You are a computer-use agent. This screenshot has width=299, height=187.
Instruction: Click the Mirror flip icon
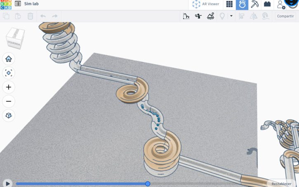pyautogui.click(x=253, y=16)
